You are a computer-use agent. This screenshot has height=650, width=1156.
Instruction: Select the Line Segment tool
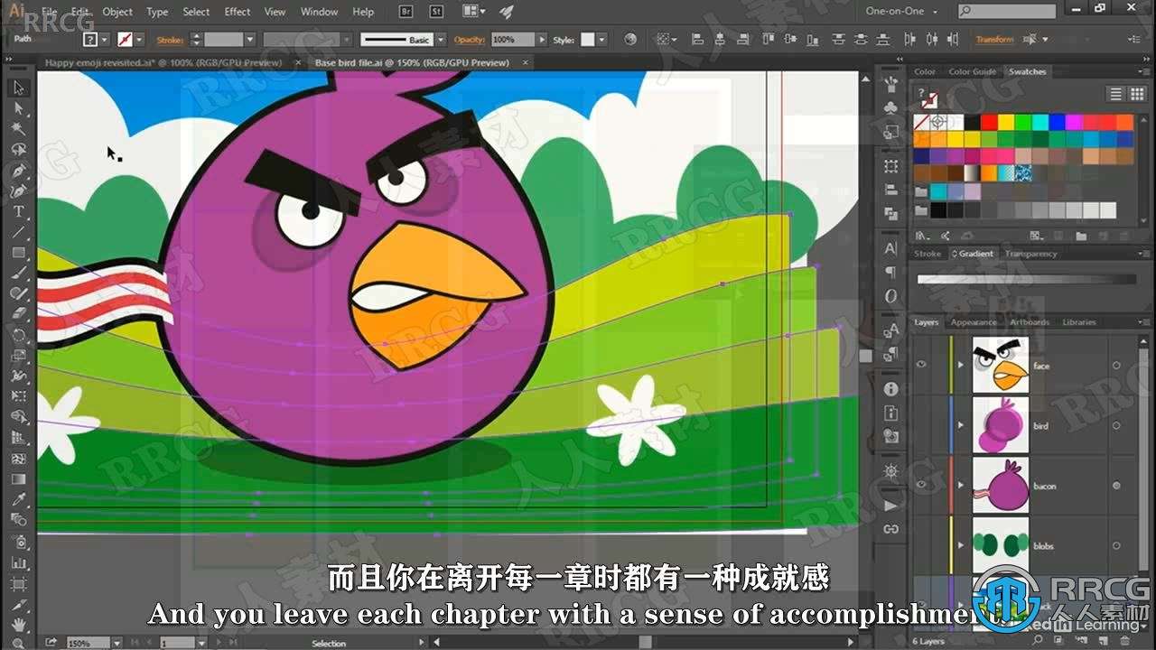pyautogui.click(x=18, y=233)
